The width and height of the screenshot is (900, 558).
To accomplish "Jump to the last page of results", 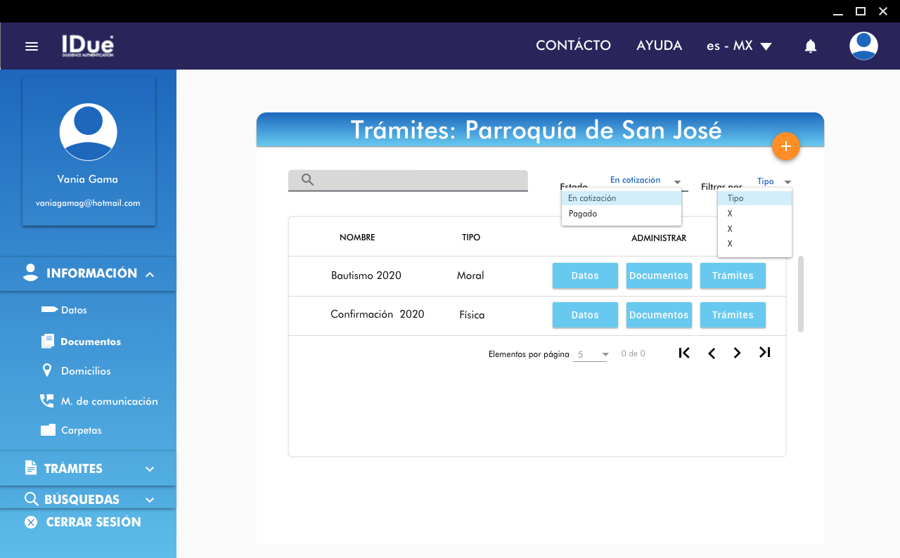I will tap(764, 353).
